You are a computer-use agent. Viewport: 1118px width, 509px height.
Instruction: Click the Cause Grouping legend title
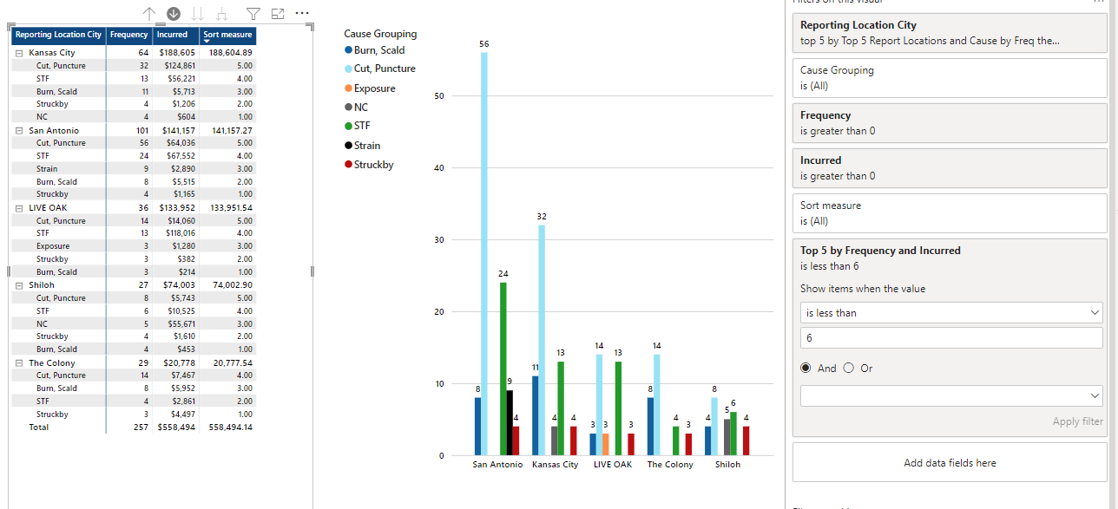(x=380, y=34)
